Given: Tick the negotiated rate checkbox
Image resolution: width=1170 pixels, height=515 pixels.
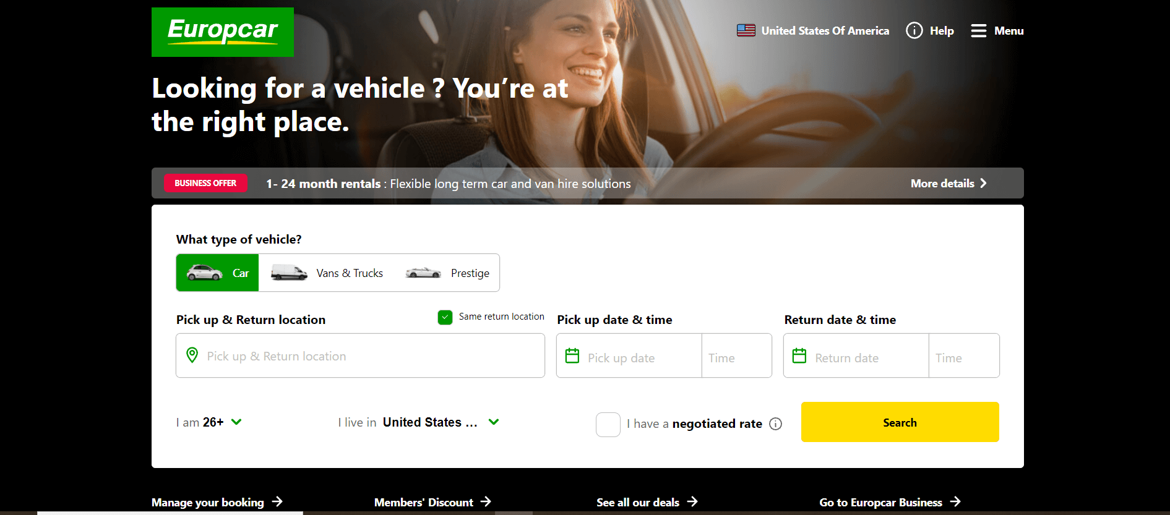Looking at the screenshot, I should (608, 425).
